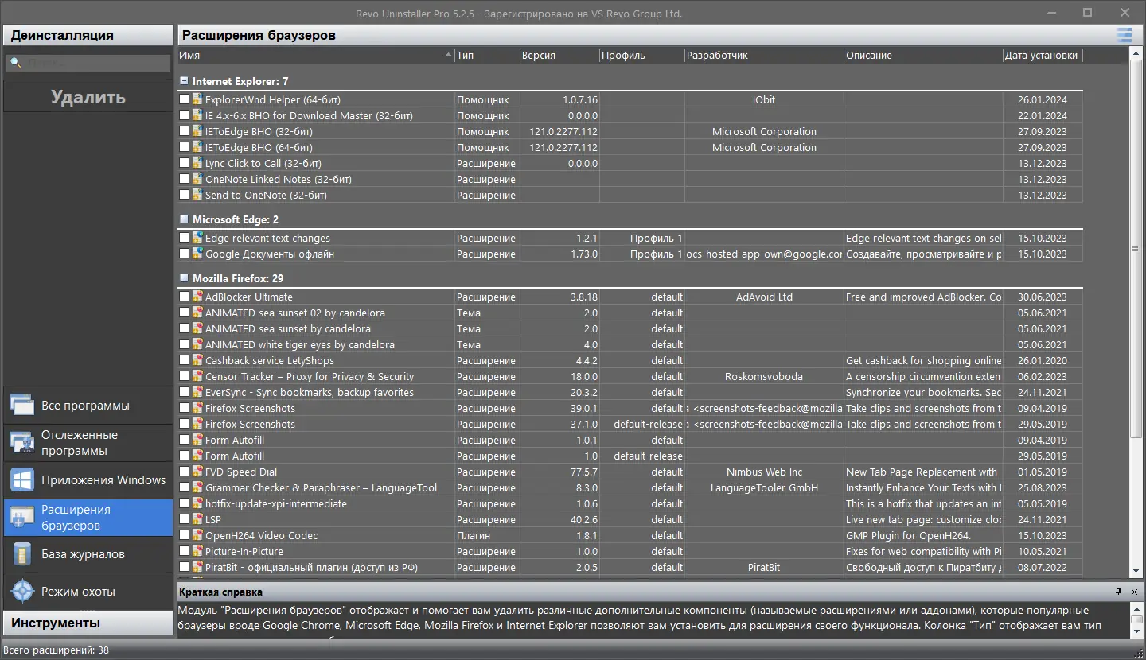Tick the ExplorerWnd Helper checkbox

pos(185,99)
